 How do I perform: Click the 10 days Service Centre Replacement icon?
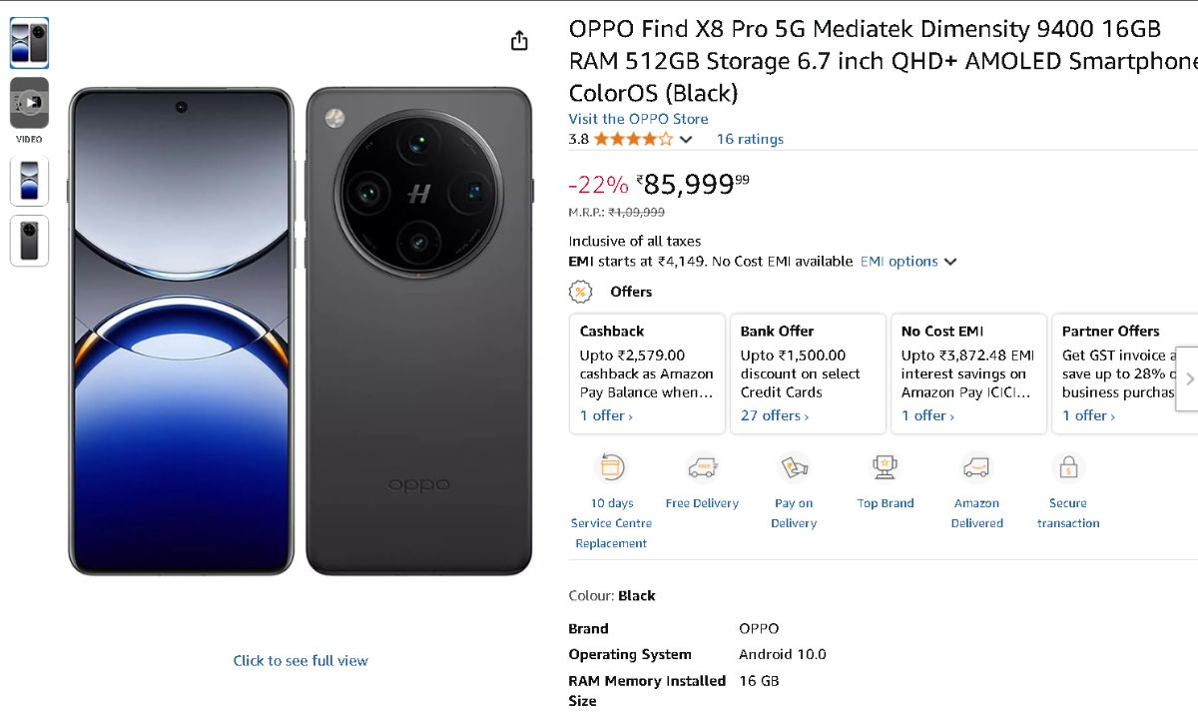click(x=610, y=467)
